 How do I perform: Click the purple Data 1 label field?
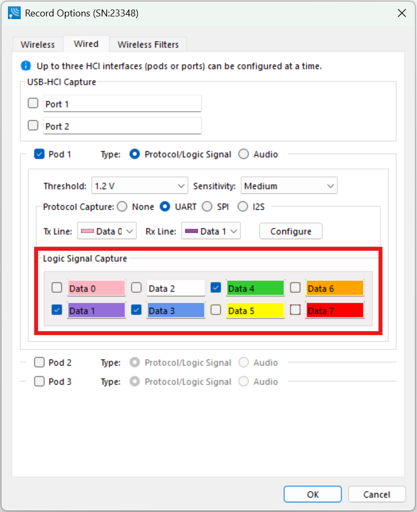pos(96,310)
